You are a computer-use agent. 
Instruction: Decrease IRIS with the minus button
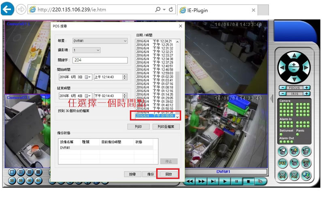pos(282,94)
